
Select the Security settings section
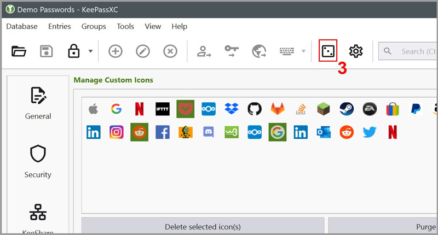[x=38, y=162]
